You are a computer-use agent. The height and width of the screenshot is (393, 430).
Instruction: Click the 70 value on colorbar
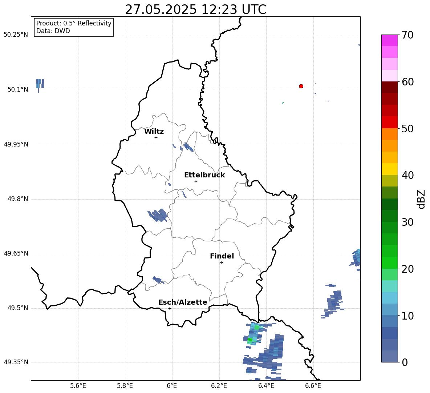(x=407, y=35)
